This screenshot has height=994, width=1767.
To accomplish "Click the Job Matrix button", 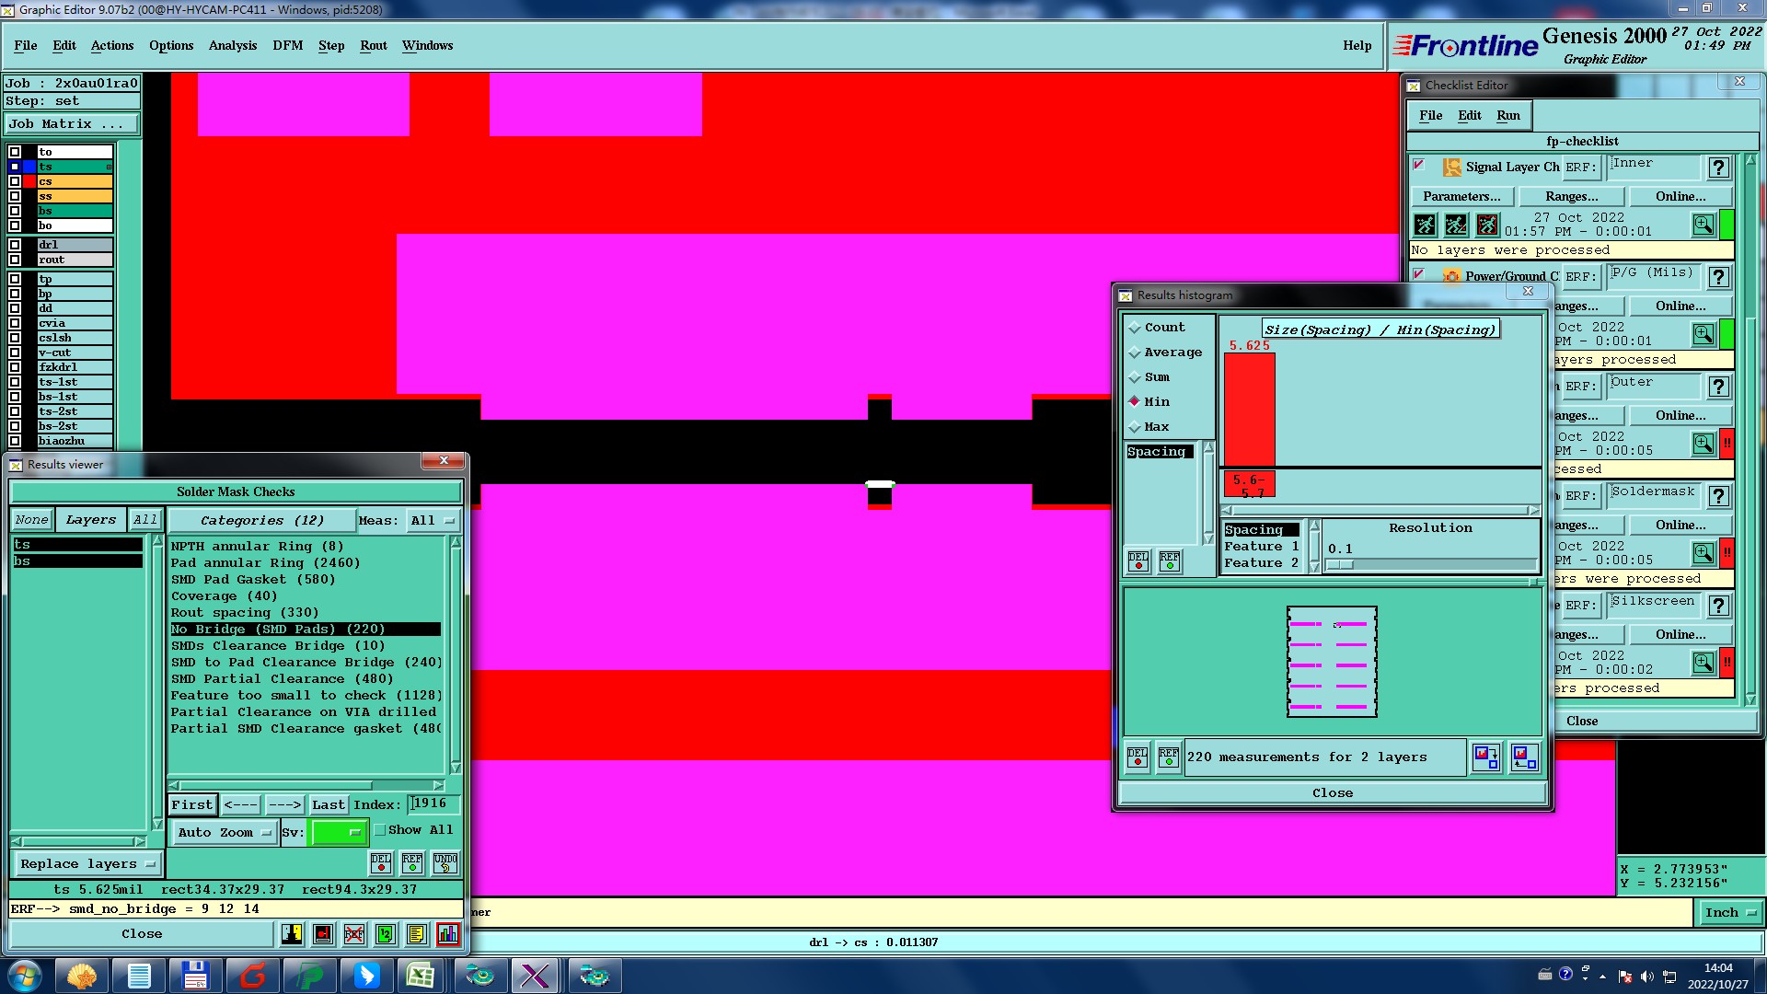I will [x=72, y=123].
